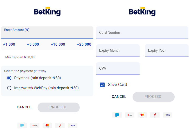
Task: Click the Visa logo under the card details form
Action: click(168, 115)
